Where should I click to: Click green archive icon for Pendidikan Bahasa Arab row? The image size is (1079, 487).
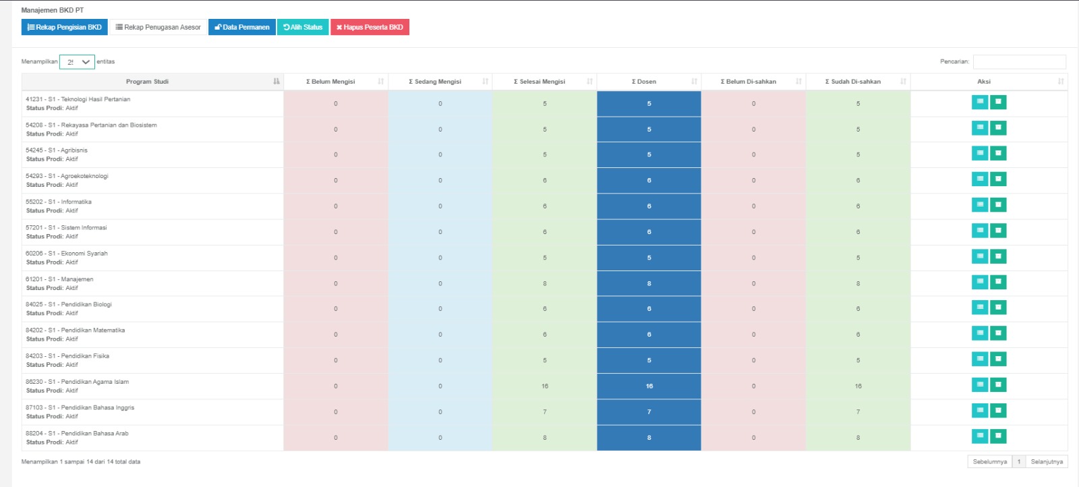pos(998,436)
